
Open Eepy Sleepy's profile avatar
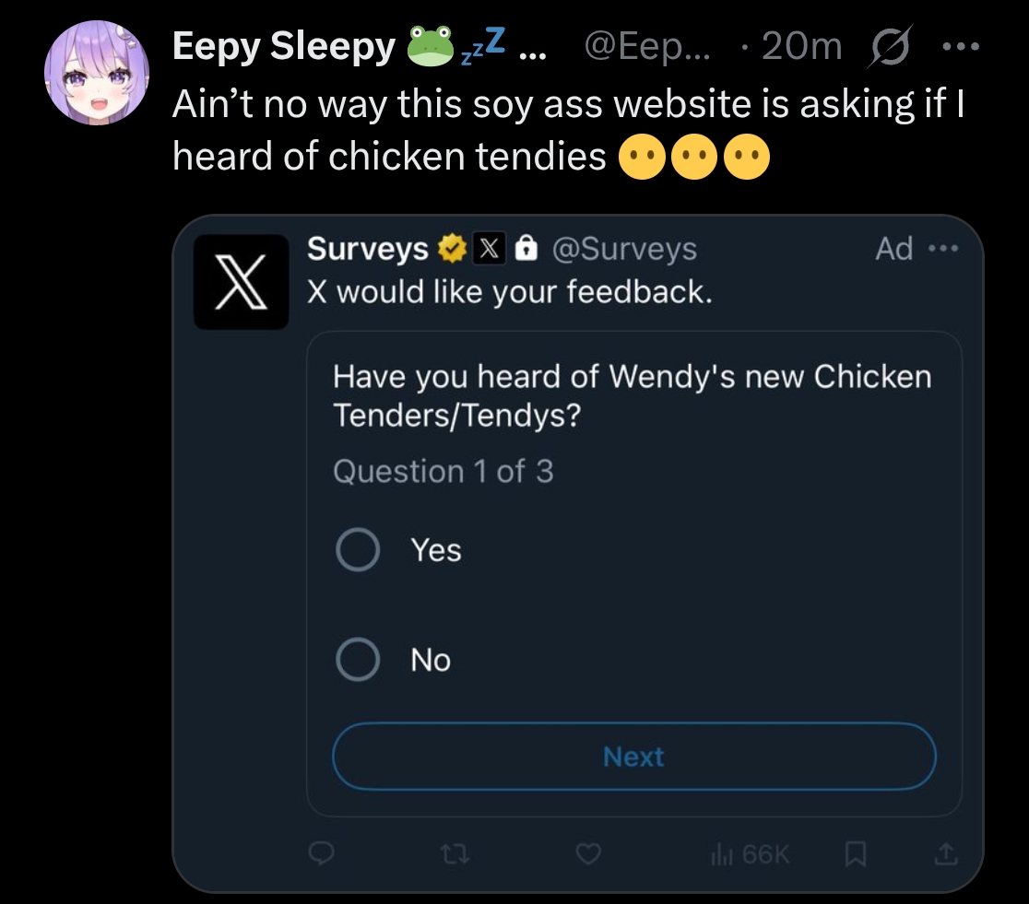tap(98, 73)
